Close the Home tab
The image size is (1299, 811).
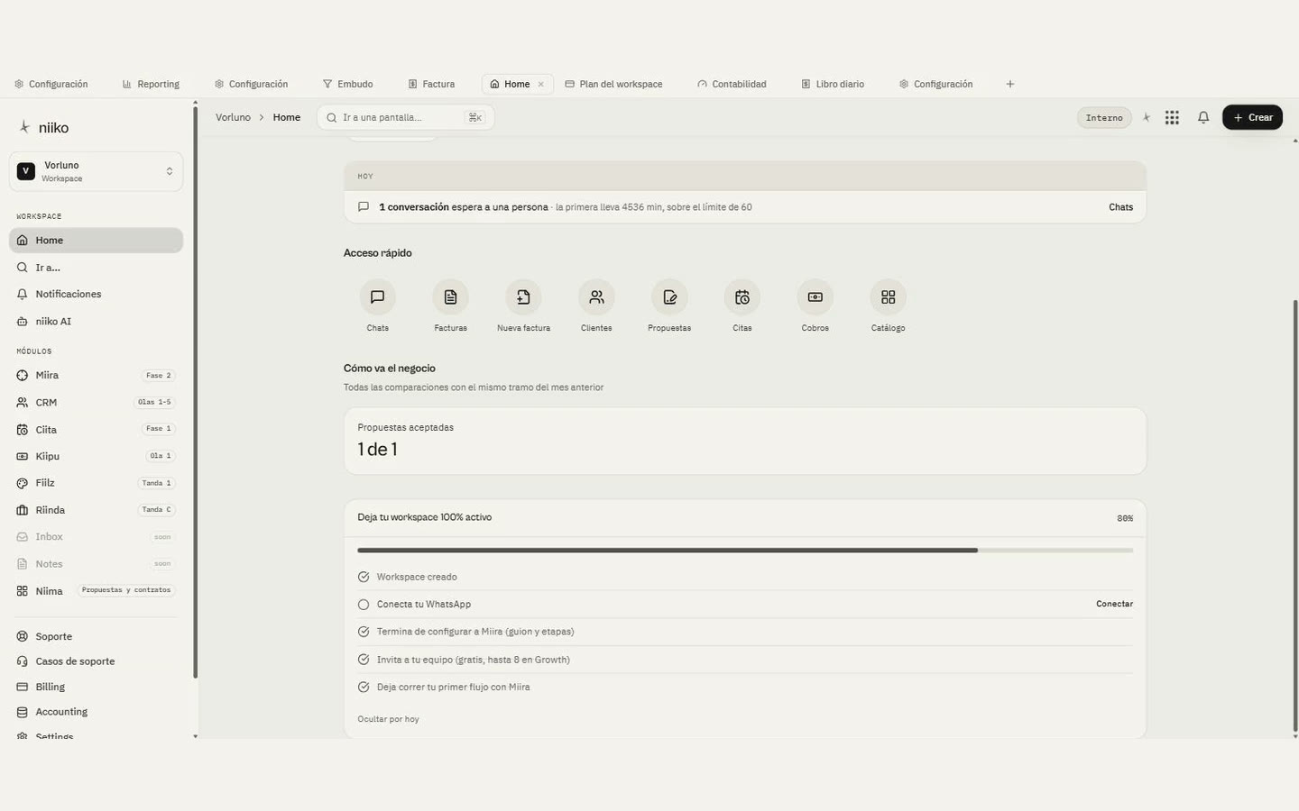tap(541, 84)
